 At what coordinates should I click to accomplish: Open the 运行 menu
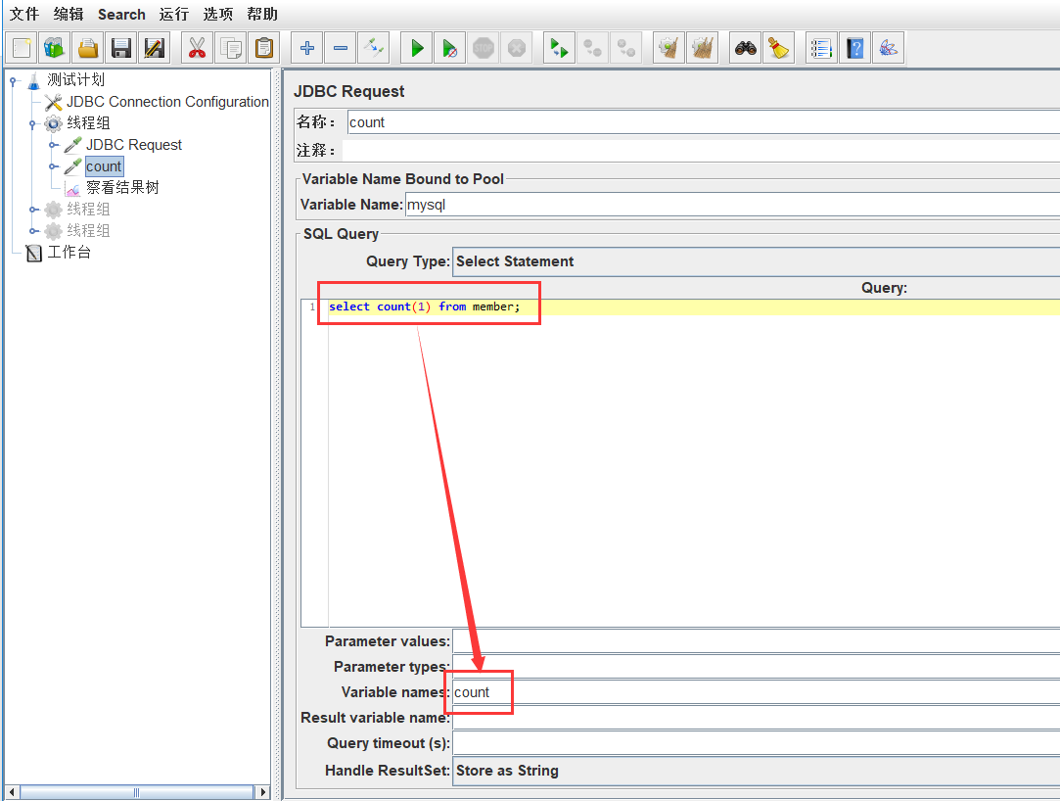pyautogui.click(x=173, y=14)
